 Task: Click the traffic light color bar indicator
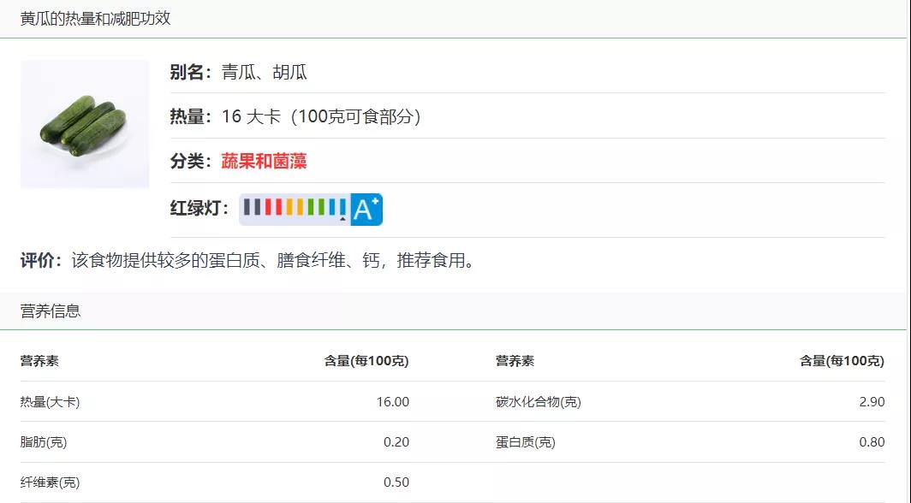(x=295, y=207)
